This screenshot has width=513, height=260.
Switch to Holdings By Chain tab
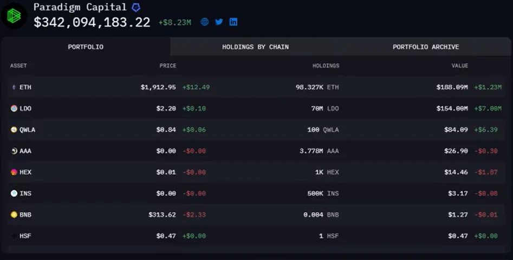[255, 47]
